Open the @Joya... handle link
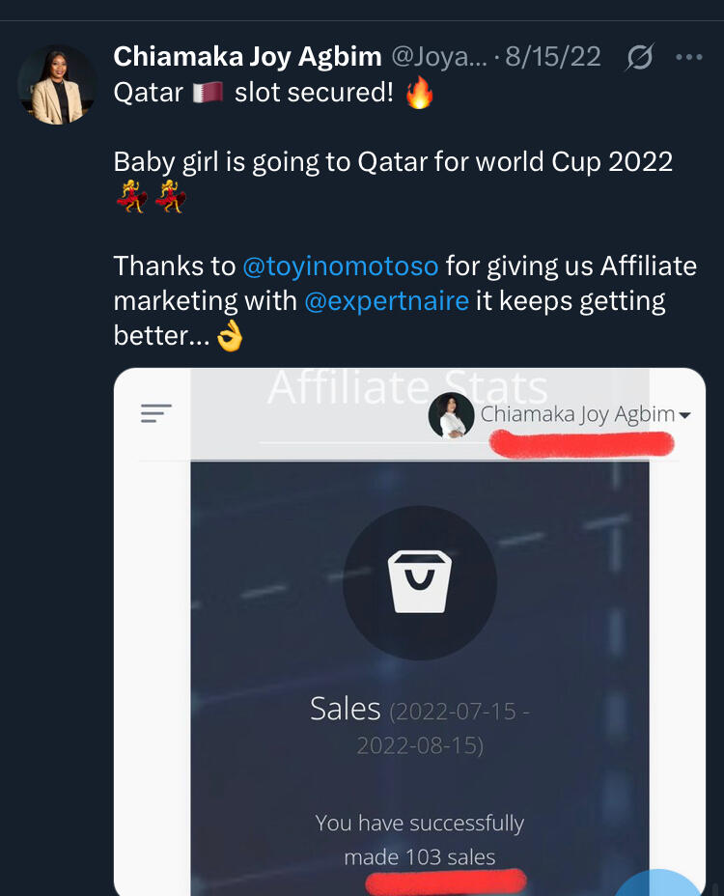 pyautogui.click(x=438, y=57)
